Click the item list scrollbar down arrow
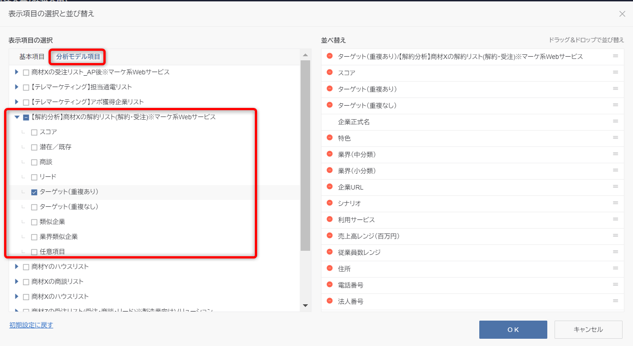The height and width of the screenshot is (346, 633). [305, 306]
